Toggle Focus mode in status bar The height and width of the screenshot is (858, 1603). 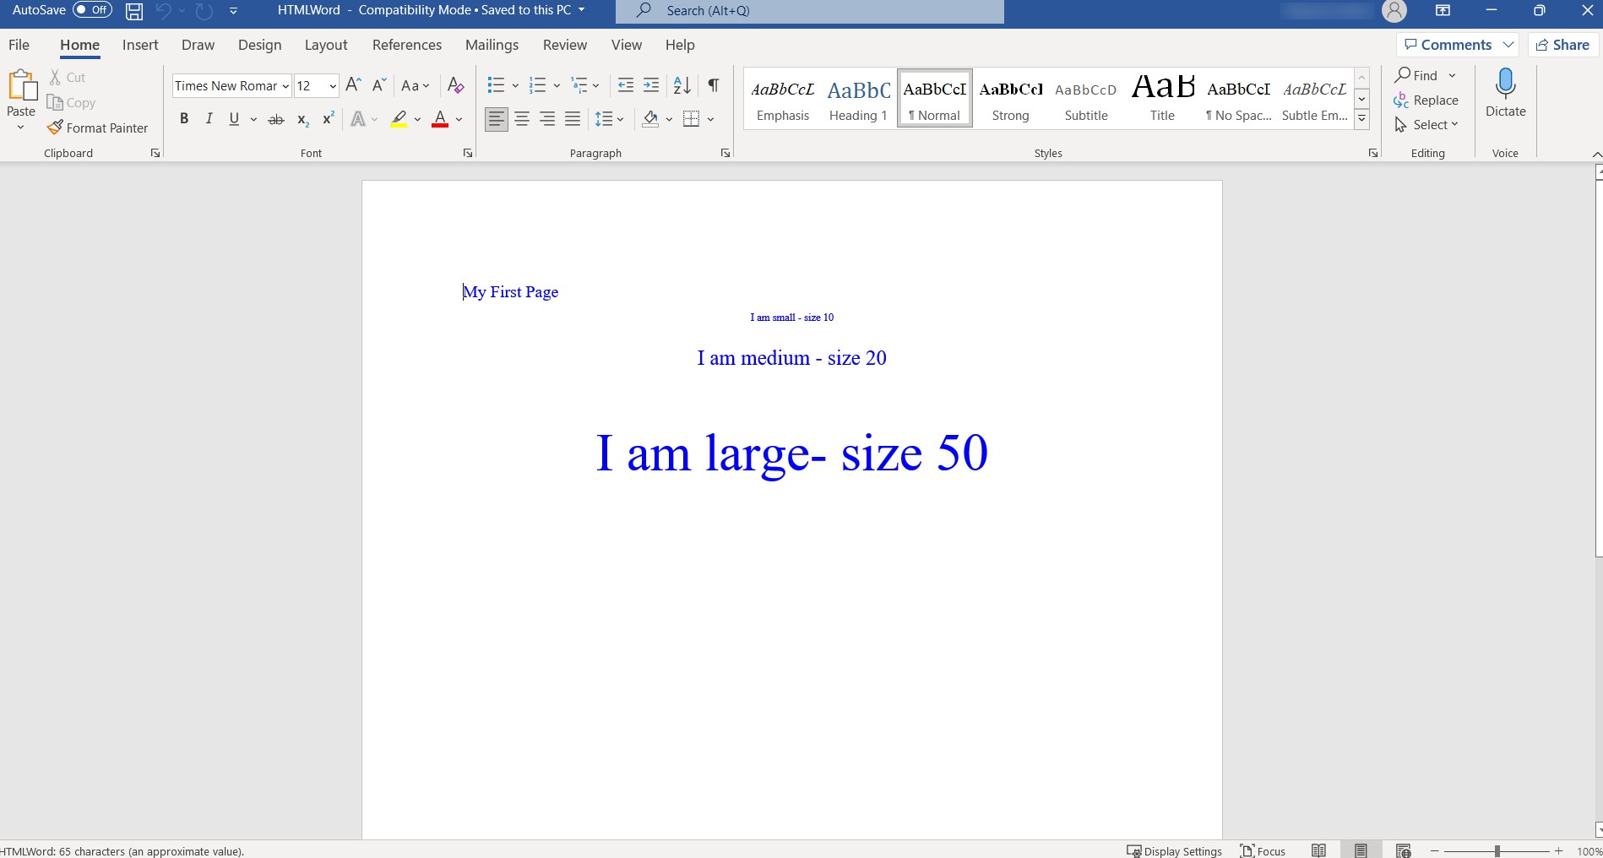click(x=1263, y=850)
